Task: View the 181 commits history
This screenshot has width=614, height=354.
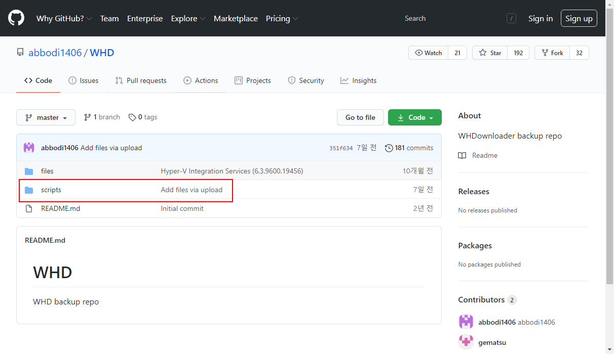Action: (409, 148)
